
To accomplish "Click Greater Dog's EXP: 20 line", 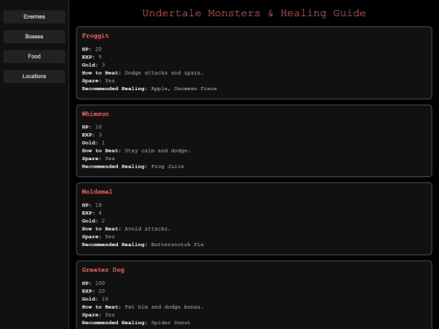I will coord(93,291).
